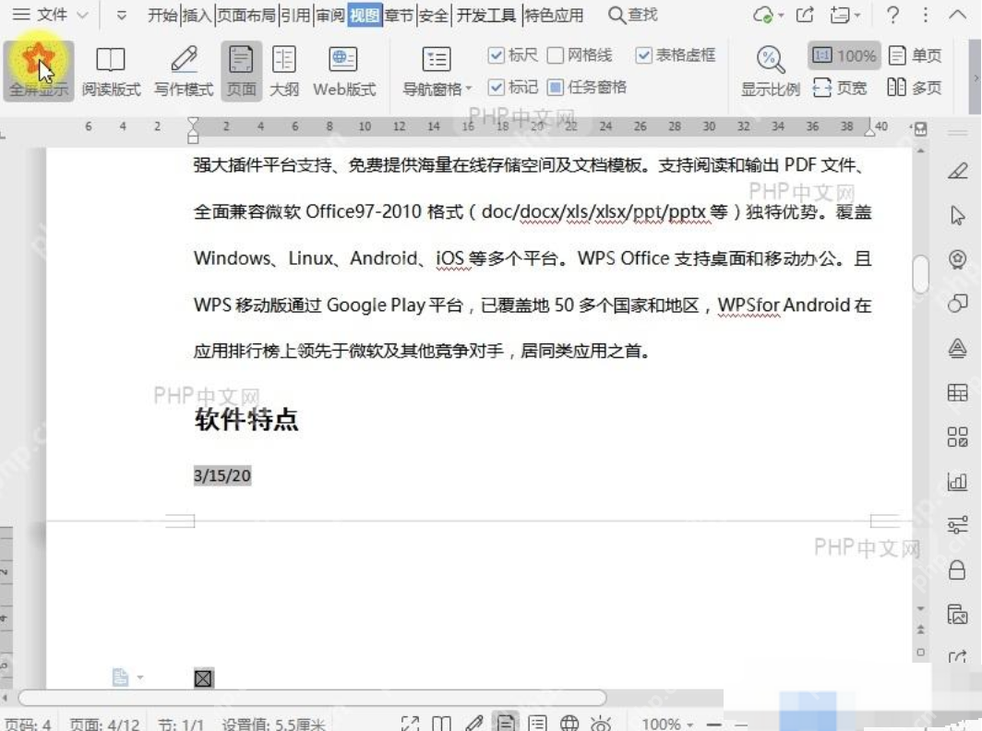Click the paste options icon dropdown
The image size is (982, 731).
pos(127,677)
